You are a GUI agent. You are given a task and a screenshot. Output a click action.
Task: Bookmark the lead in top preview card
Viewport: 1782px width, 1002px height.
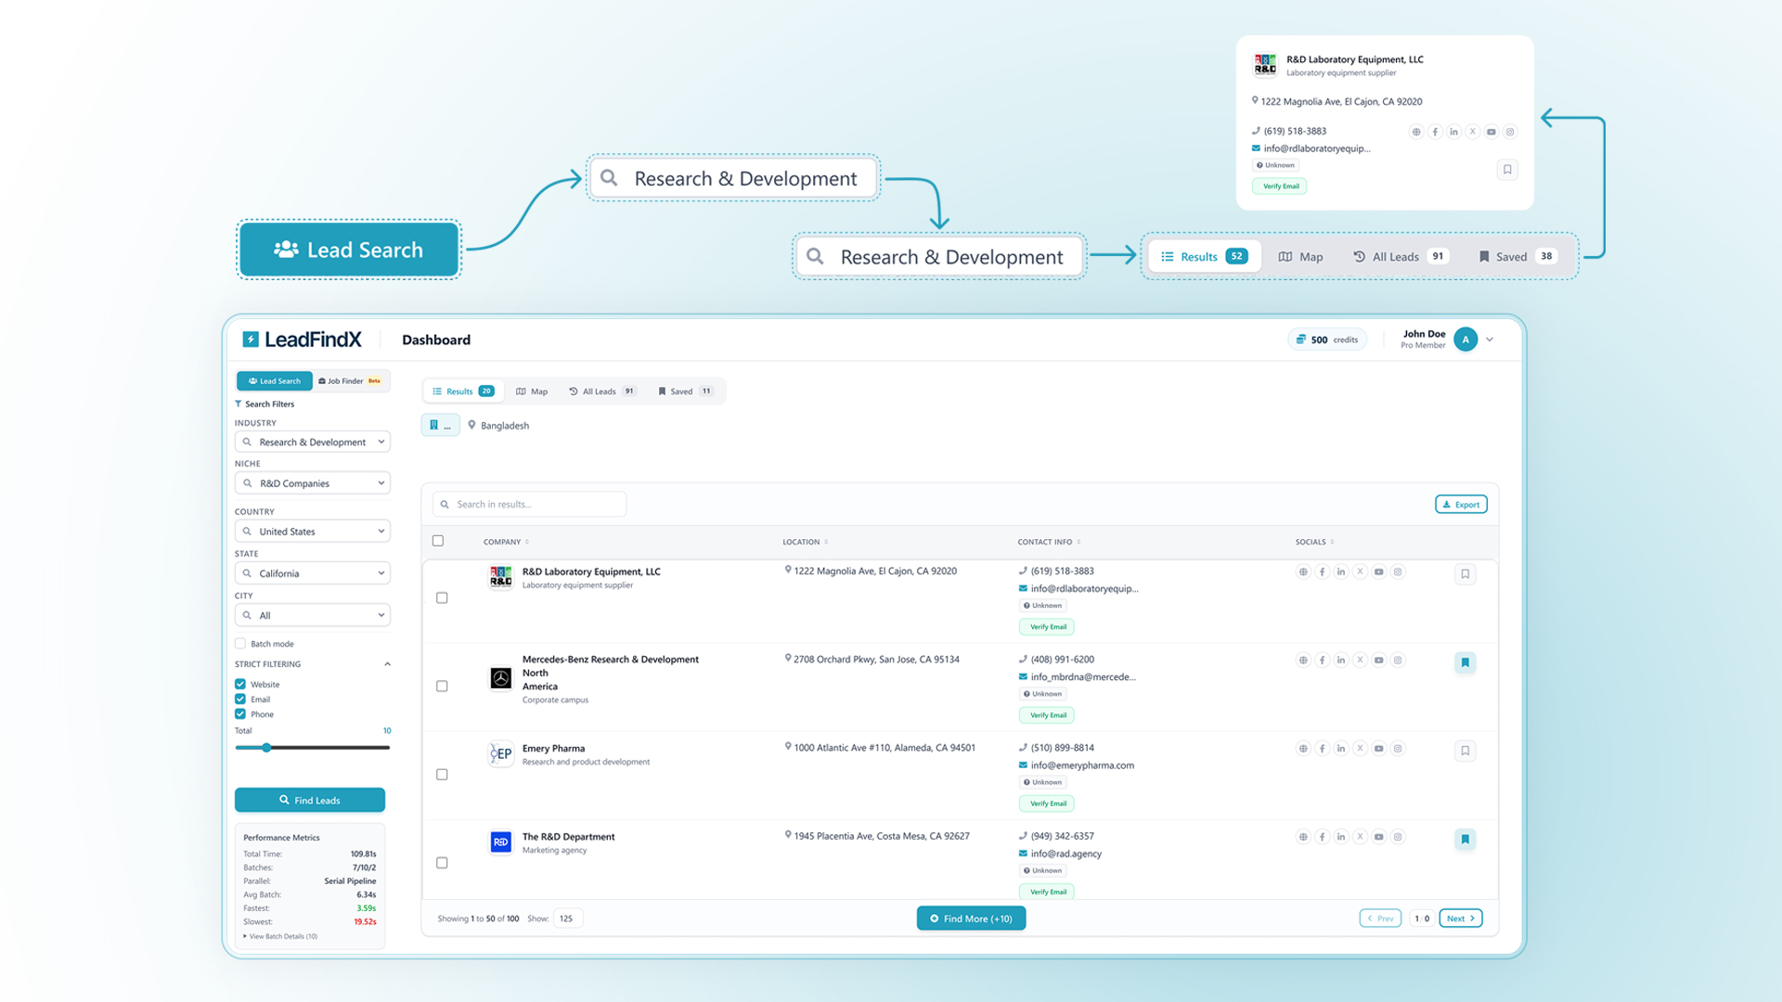[x=1507, y=170]
